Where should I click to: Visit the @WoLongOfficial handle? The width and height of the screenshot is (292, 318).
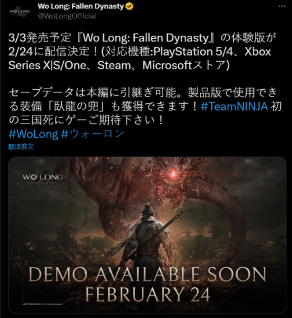point(67,16)
